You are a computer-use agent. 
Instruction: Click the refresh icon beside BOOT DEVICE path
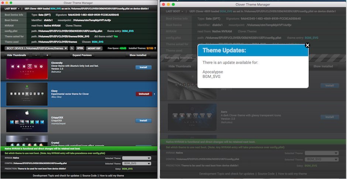coord(72,48)
